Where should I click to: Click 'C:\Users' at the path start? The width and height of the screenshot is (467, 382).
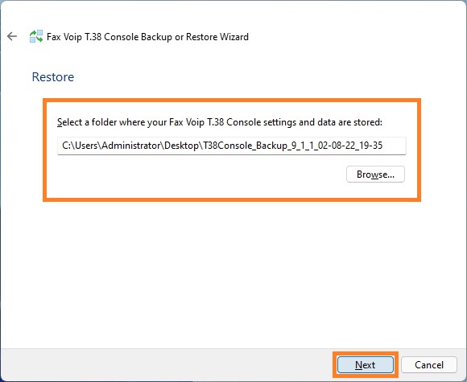pos(81,146)
